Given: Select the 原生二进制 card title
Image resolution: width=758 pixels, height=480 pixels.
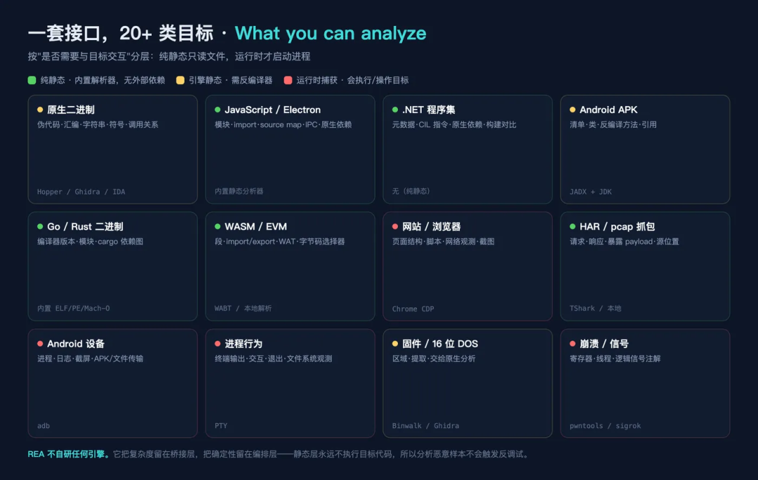Looking at the screenshot, I should coord(71,109).
